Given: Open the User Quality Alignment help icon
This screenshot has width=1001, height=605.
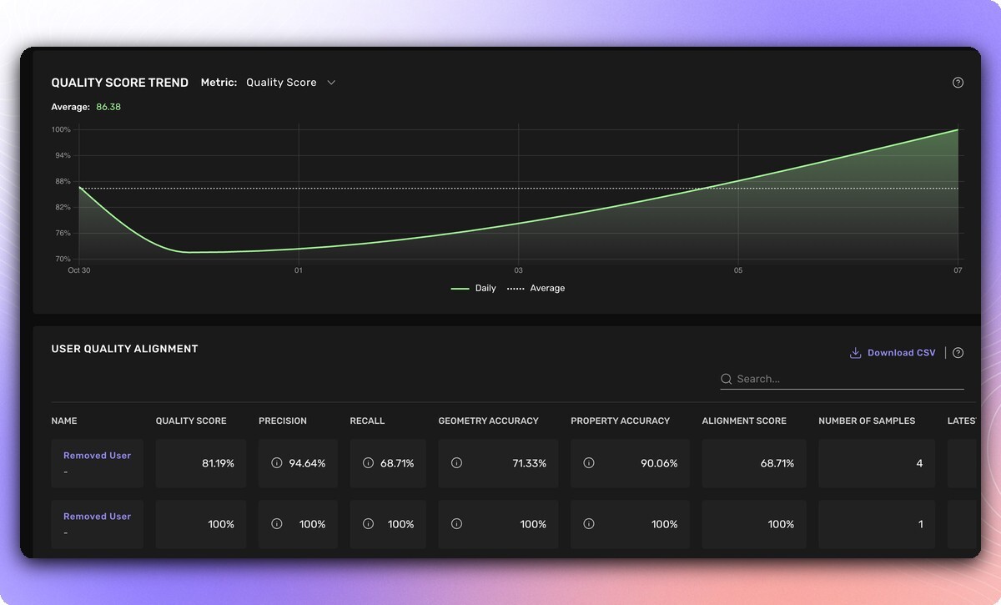Looking at the screenshot, I should point(958,352).
